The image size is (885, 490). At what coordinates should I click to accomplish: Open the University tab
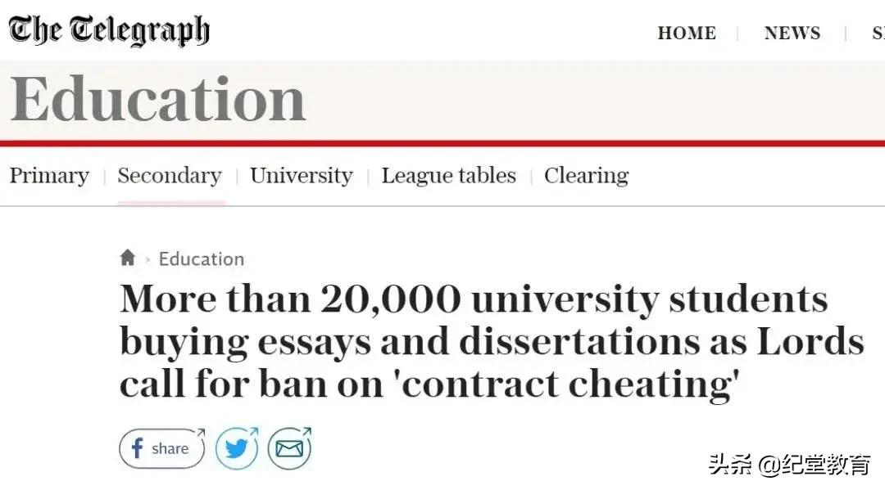pyautogui.click(x=301, y=176)
